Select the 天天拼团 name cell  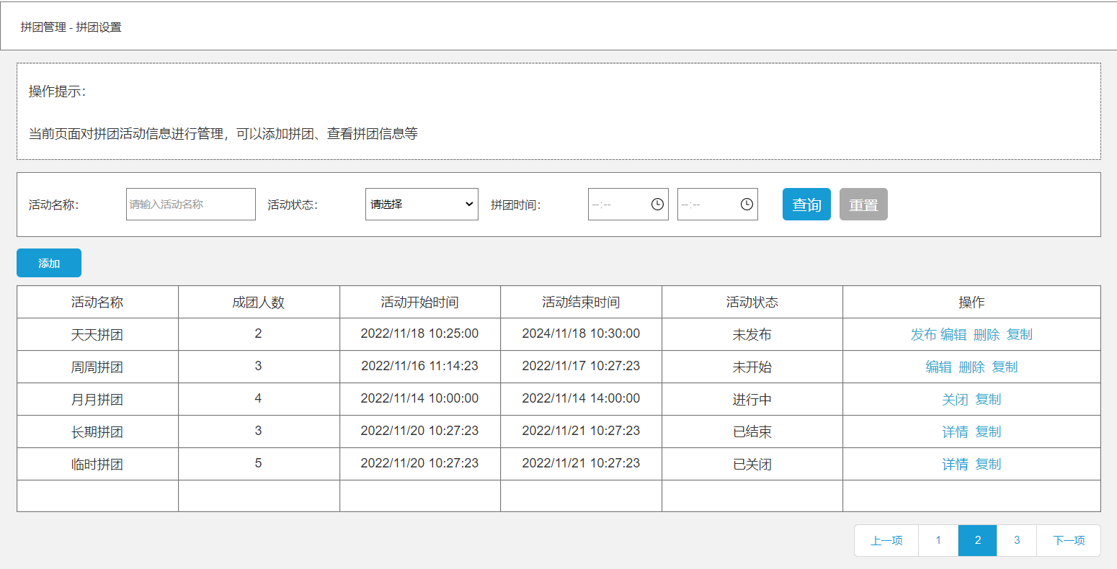97,334
